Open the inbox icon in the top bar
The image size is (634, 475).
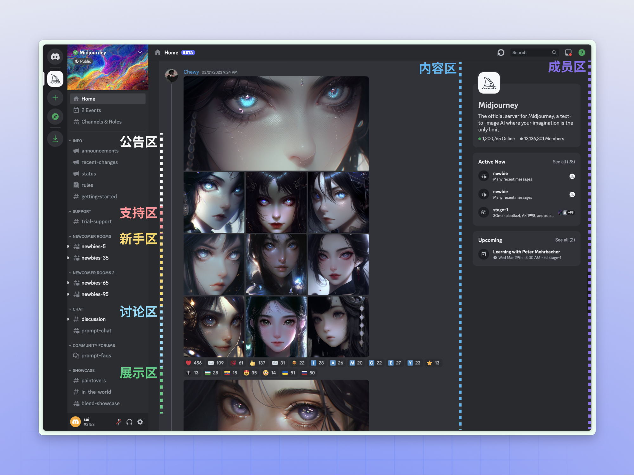(567, 52)
